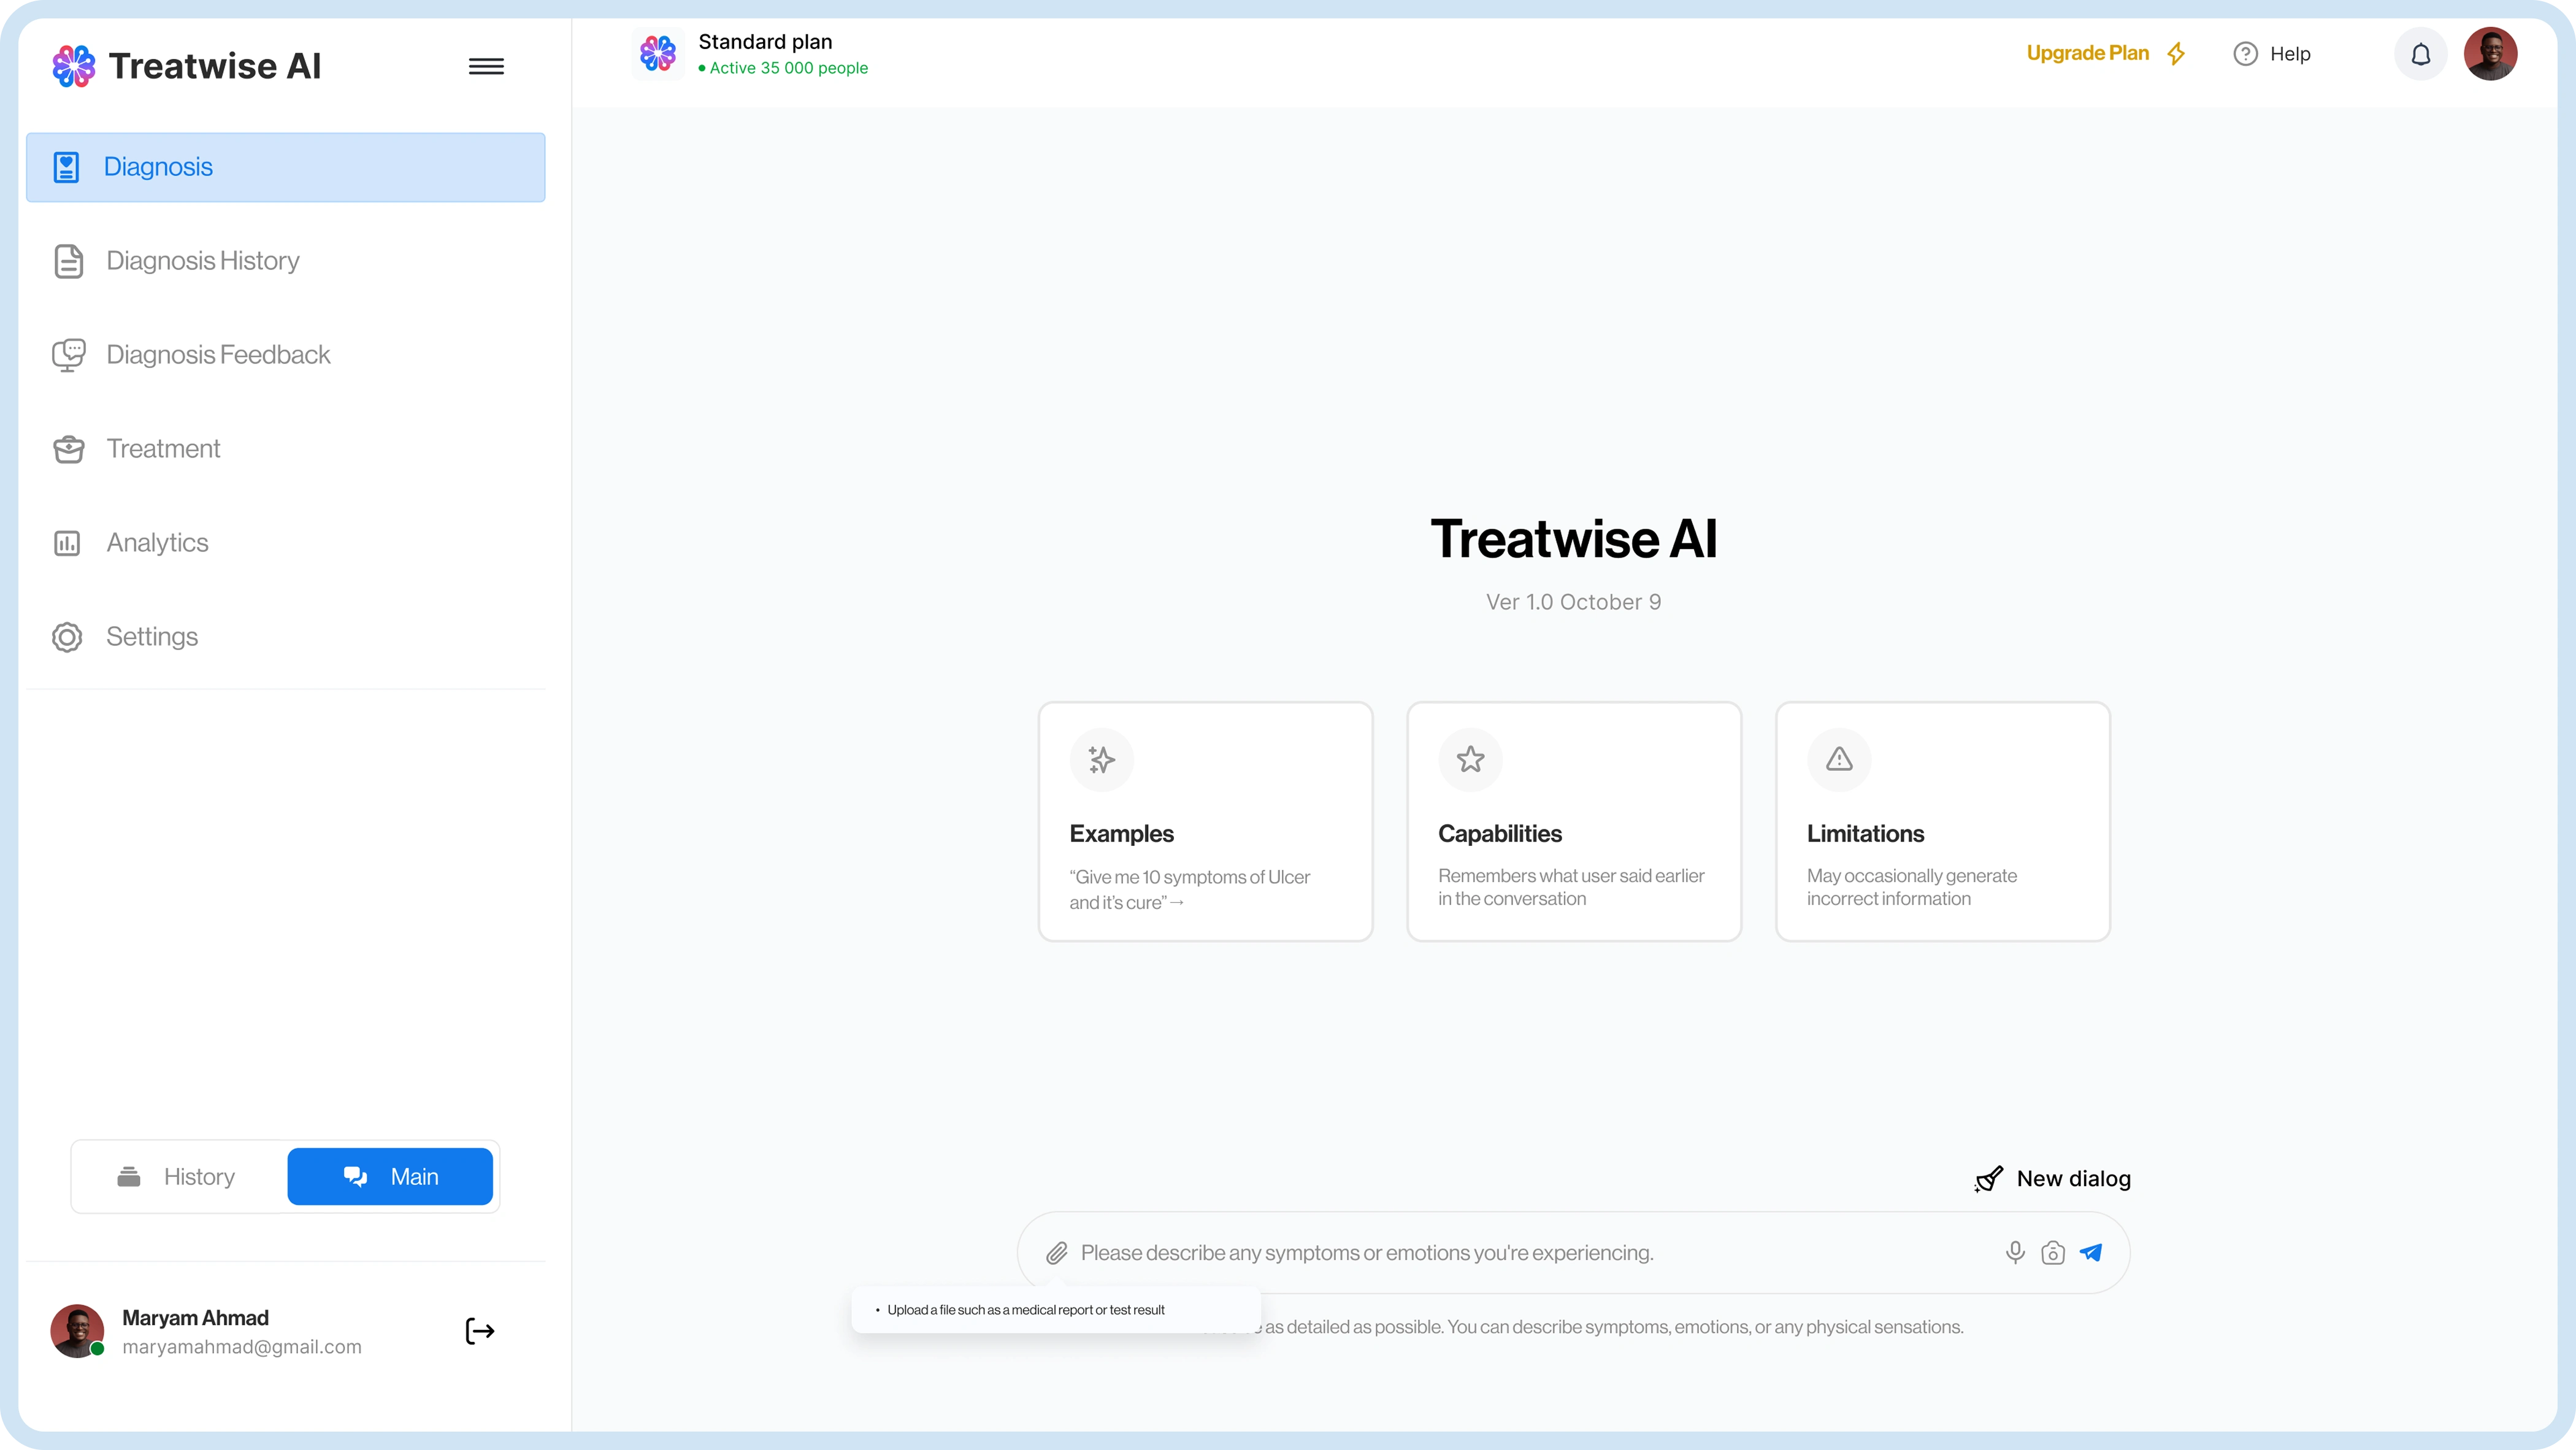The image size is (2576, 1450).
Task: Open the Settings sidebar item
Action: click(x=152, y=637)
